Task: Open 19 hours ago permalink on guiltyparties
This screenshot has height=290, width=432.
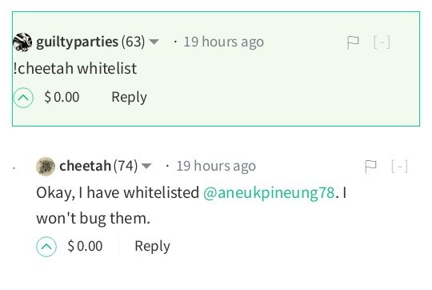Action: (x=224, y=42)
